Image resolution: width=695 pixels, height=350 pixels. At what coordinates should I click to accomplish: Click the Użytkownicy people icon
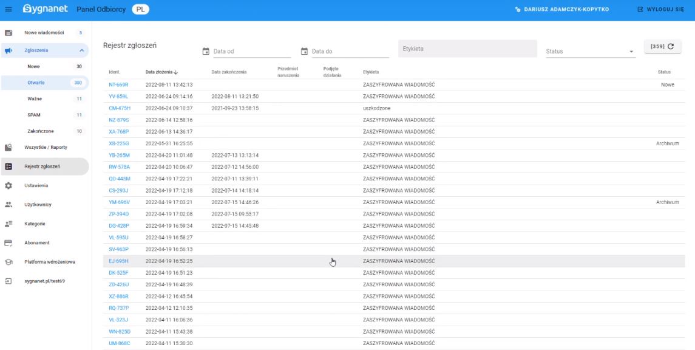pos(8,205)
